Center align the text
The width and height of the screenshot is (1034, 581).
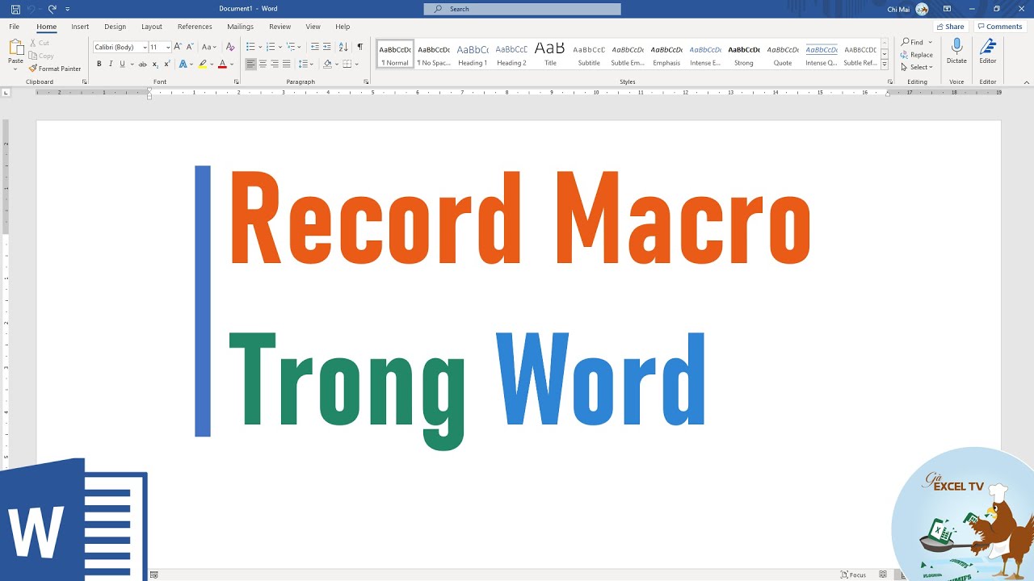263,64
